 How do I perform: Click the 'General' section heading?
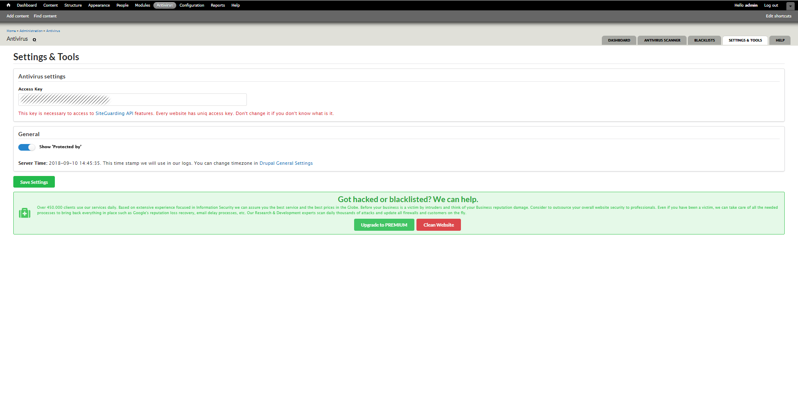(x=29, y=134)
